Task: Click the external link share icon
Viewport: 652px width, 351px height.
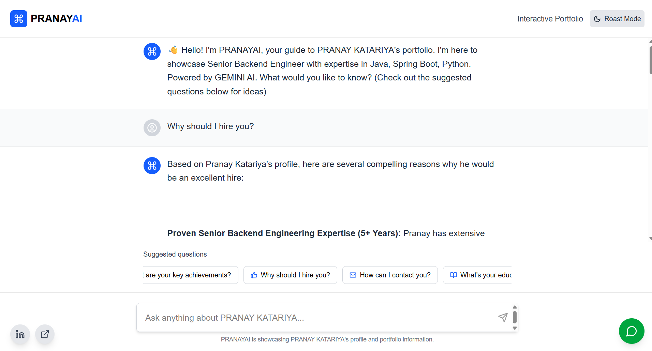Action: 45,334
